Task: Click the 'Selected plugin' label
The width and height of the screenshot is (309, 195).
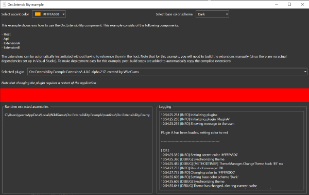Action: [13, 72]
